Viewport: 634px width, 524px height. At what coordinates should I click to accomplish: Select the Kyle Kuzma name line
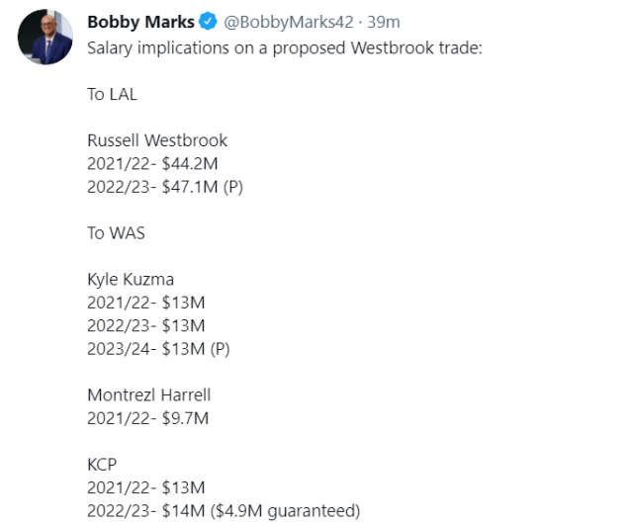pos(131,280)
